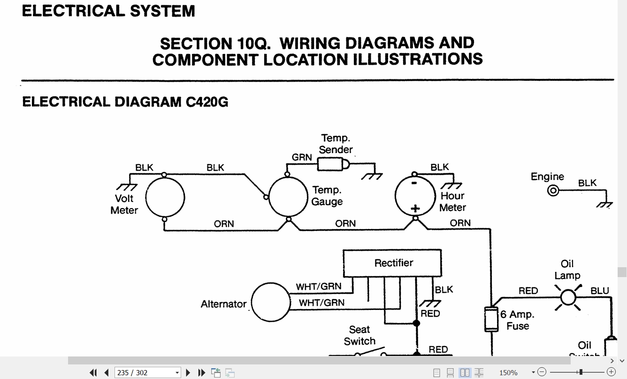627x379 pixels.
Task: Click the previous view icon
Action: [x=216, y=372]
